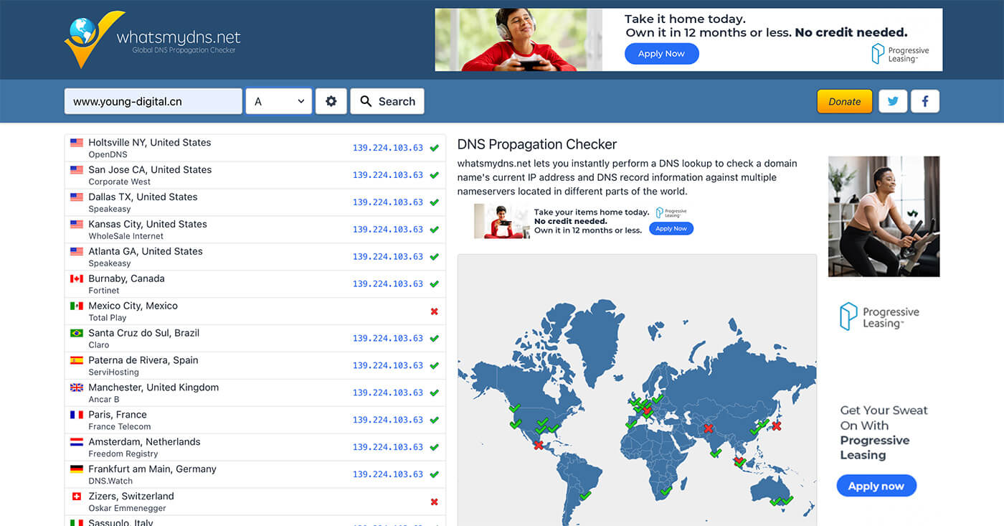Click "Corporate West" provider label
The width and height of the screenshot is (1004, 526).
pos(120,182)
